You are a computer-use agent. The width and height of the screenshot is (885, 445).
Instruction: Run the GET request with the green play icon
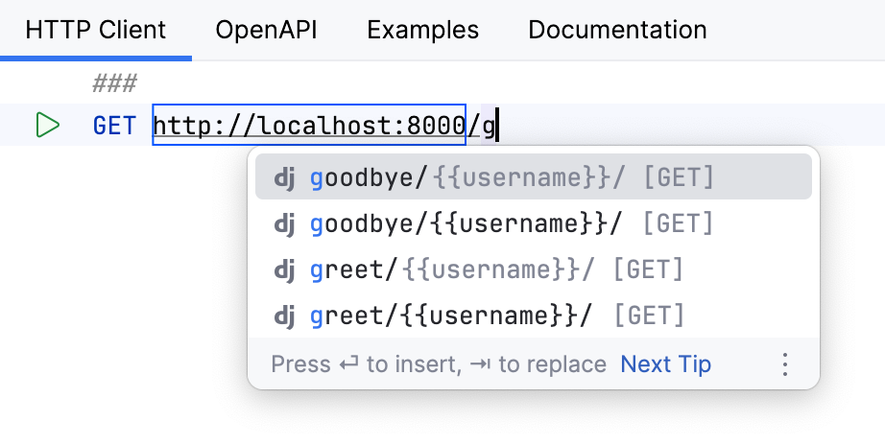[47, 126]
